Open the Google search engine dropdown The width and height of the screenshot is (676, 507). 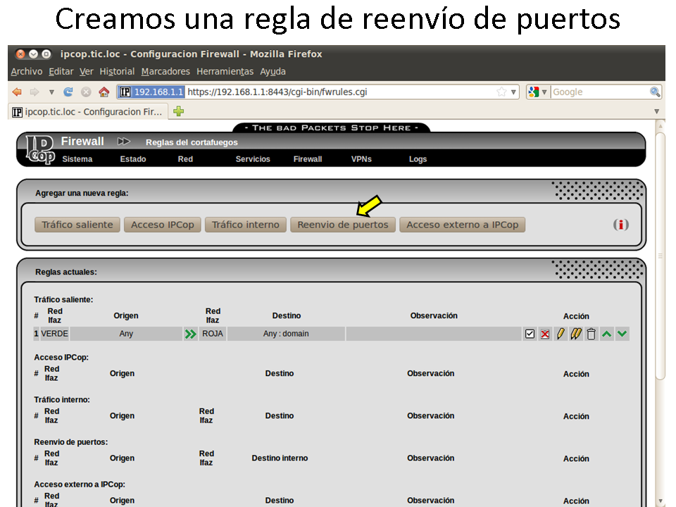click(x=539, y=92)
